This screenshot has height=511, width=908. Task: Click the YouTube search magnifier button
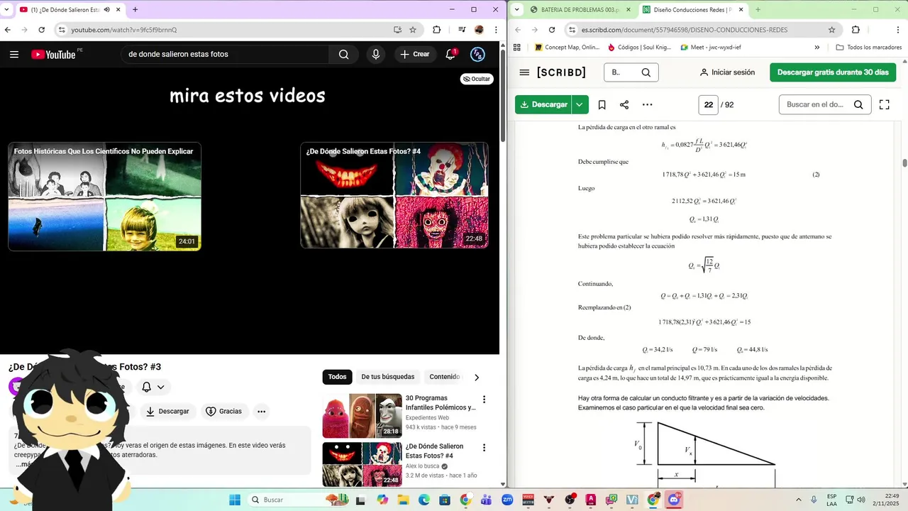click(343, 54)
